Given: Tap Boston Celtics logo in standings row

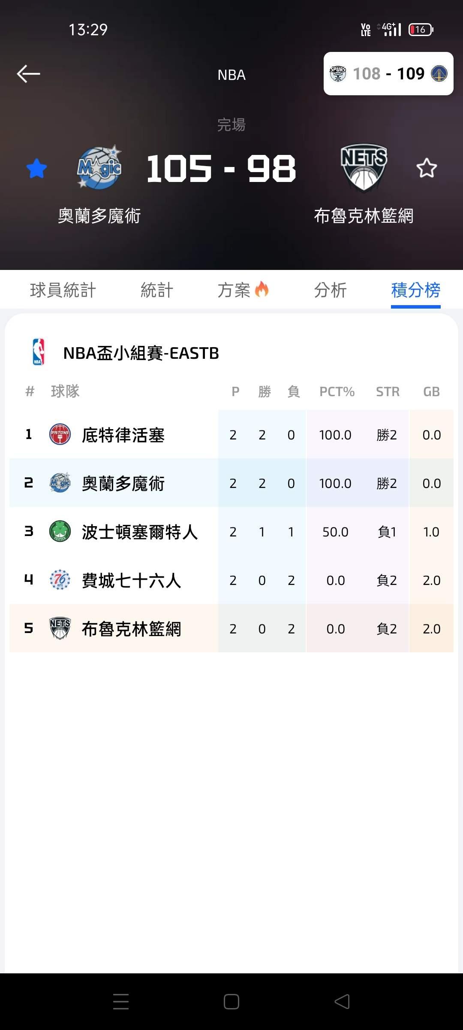Looking at the screenshot, I should pyautogui.click(x=60, y=531).
